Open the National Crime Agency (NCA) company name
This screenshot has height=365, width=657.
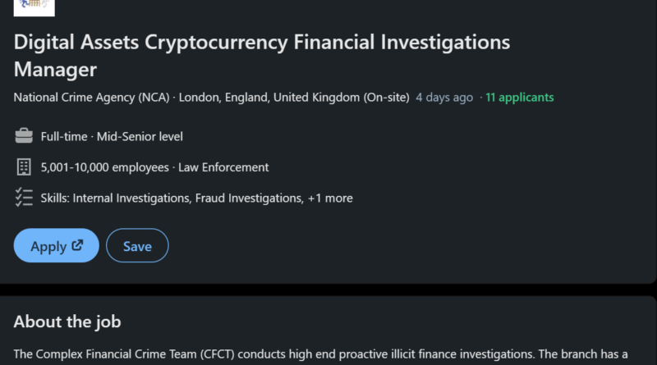pos(92,98)
